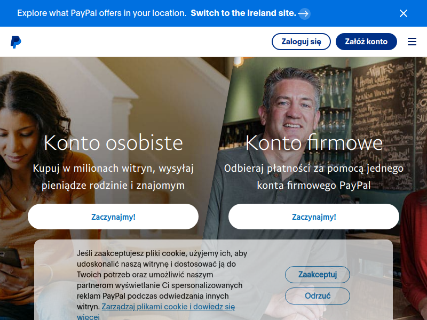Image resolution: width=427 pixels, height=320 pixels.
Task: Click the cookie consent message text
Action: (162, 285)
